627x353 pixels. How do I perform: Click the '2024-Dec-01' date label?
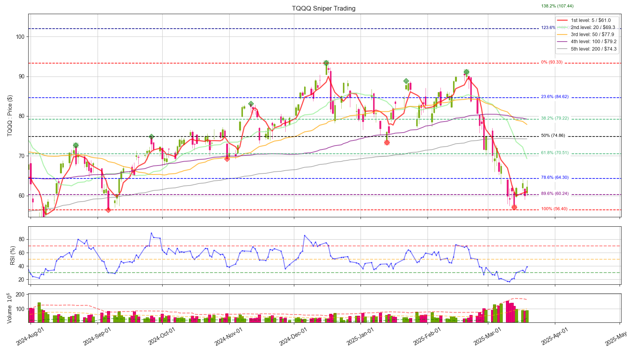coord(294,336)
